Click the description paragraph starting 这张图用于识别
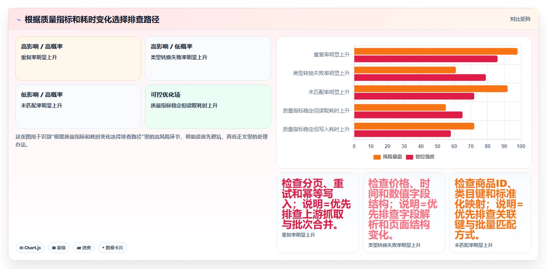Viewport: 547px width, 269px height. 141,141
